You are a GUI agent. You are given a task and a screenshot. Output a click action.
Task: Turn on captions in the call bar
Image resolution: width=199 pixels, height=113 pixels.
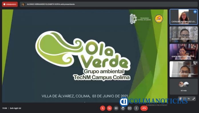116,108
